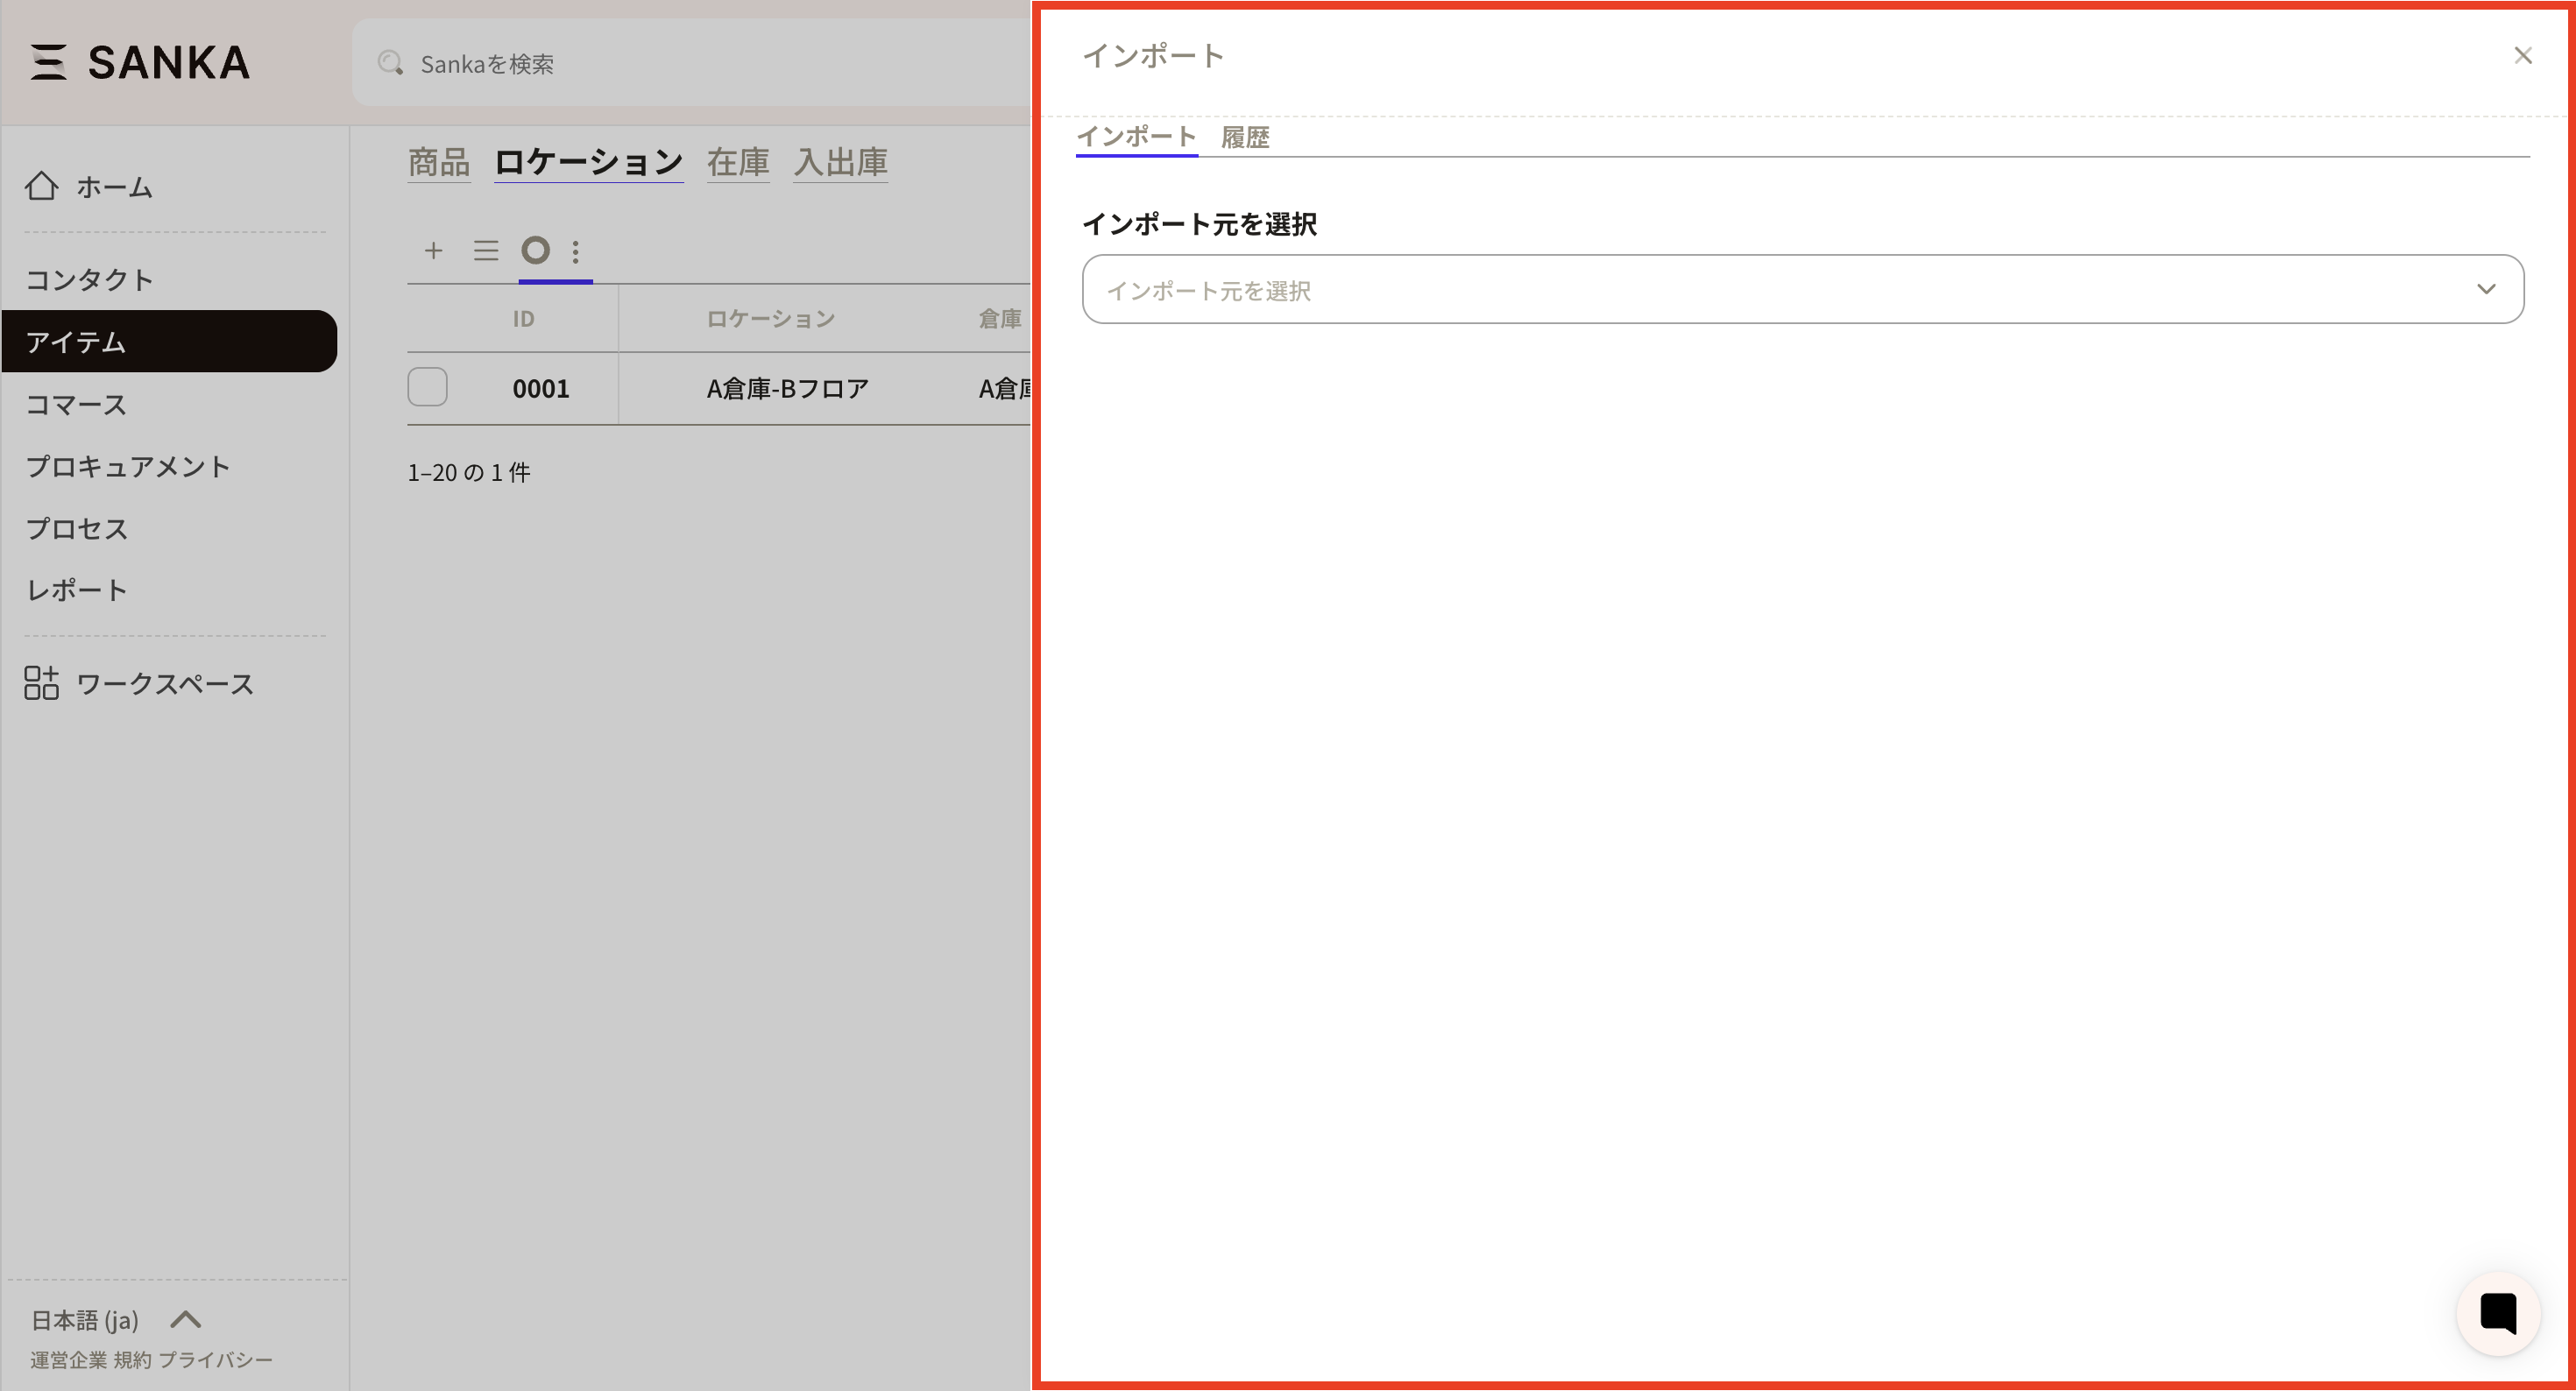Click the SANKA hamburger menu icon
This screenshot has height=1391, width=2576.
point(48,62)
